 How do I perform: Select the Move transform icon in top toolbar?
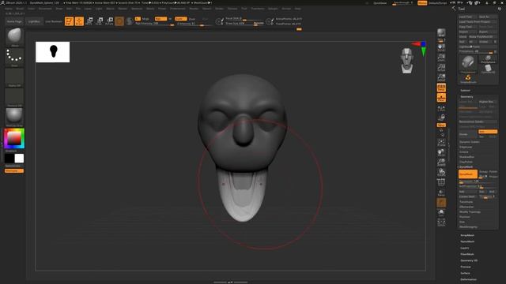(x=89, y=21)
